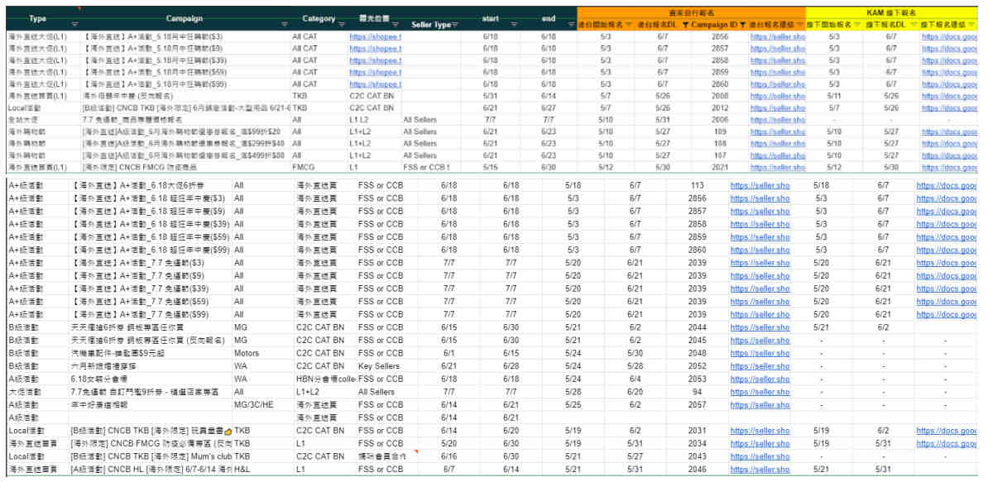Open the seller.sho link in the Campaign ID 94 row
Viewport: 988px width, 482px height.
click(x=760, y=392)
